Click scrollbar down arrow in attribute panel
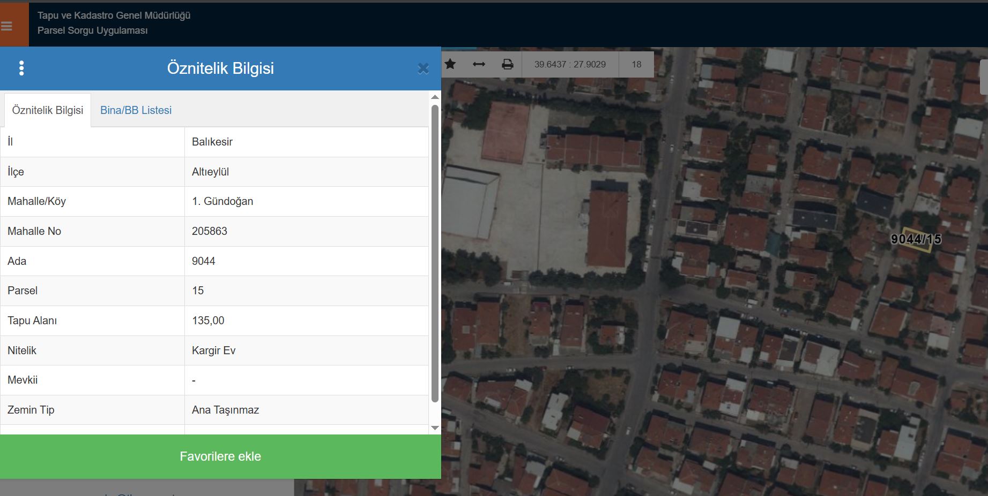 click(435, 428)
